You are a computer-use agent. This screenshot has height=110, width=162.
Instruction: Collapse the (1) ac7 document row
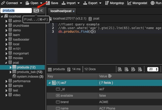50,83
